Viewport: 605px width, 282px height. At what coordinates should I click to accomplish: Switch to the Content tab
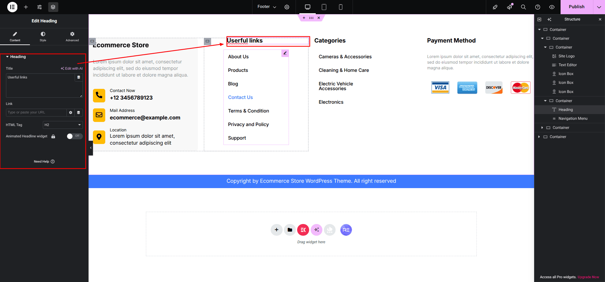[x=15, y=37]
